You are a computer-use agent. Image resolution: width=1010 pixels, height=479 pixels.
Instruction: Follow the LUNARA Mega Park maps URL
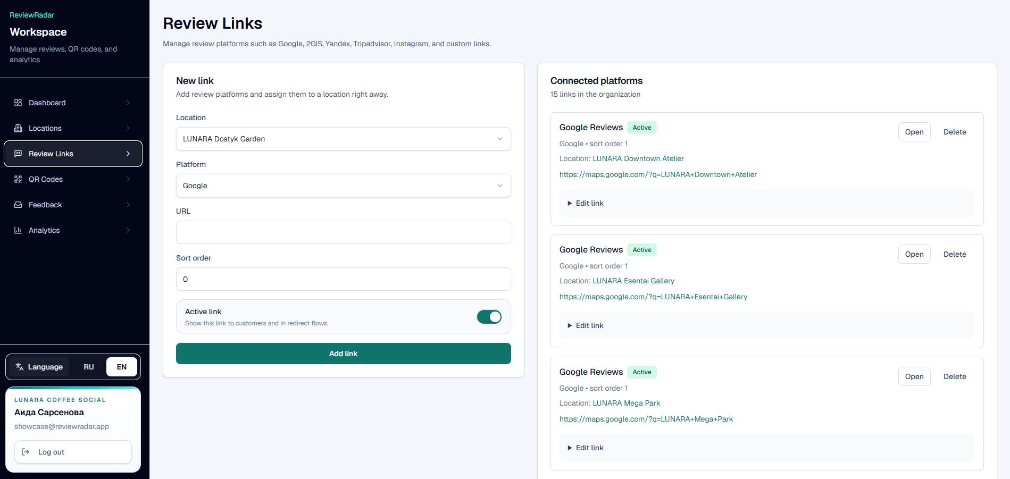646,419
